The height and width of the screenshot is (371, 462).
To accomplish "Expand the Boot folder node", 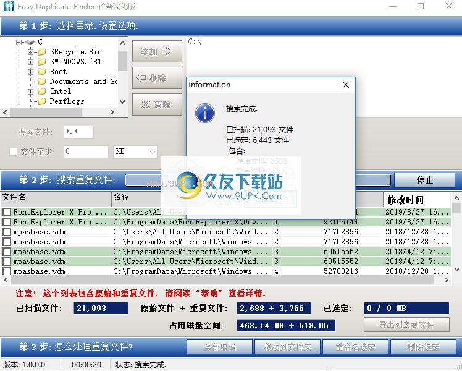I will pos(30,72).
